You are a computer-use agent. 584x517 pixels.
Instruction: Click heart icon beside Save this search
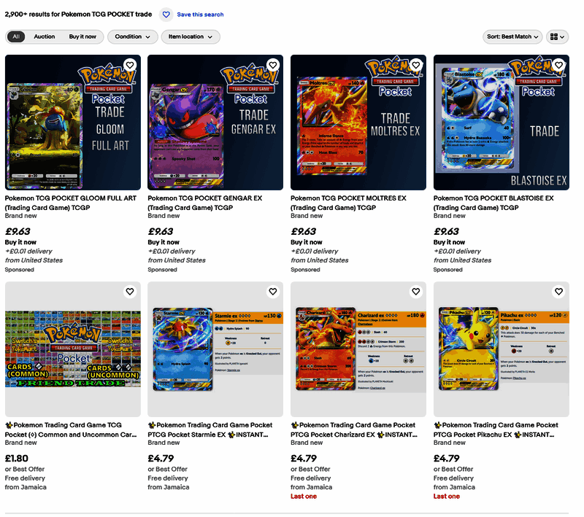pyautogui.click(x=166, y=15)
